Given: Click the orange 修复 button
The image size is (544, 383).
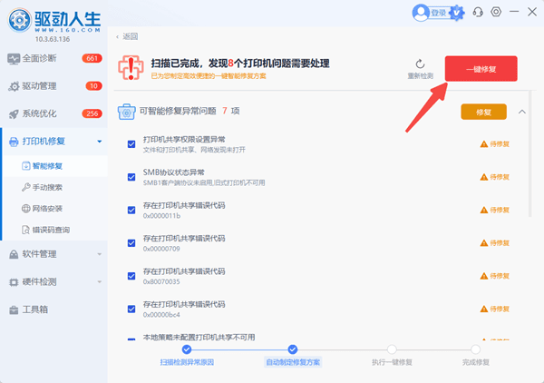Looking at the screenshot, I should [x=483, y=112].
